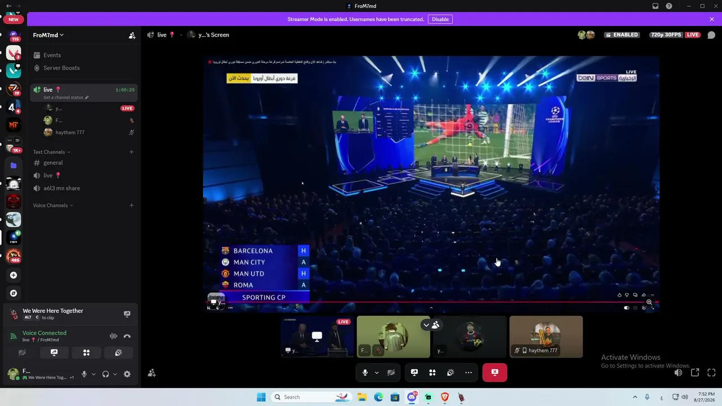Open File Explorer from the taskbar

pos(362,397)
